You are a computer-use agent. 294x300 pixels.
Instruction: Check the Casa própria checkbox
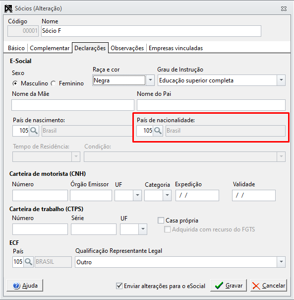click(x=161, y=221)
